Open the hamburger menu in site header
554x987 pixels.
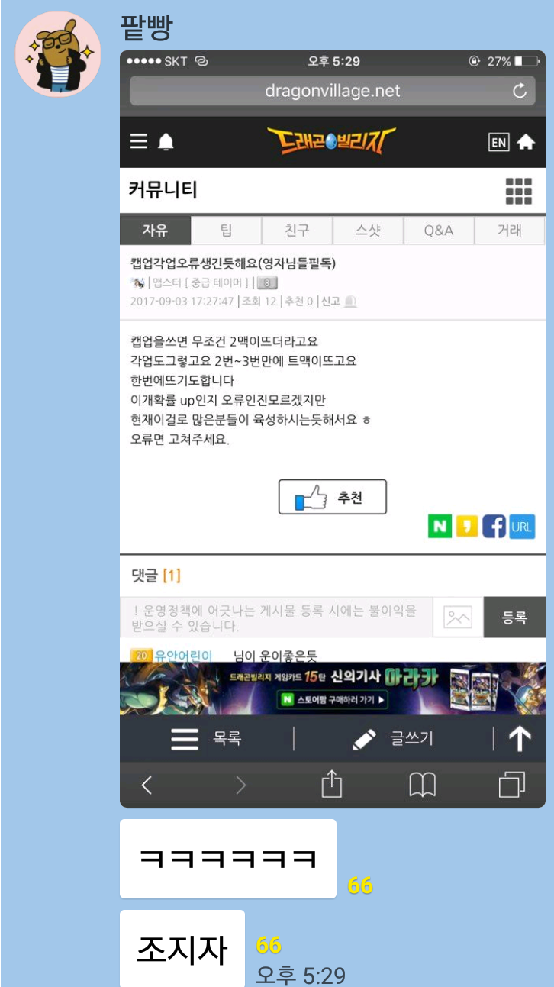[x=138, y=142]
